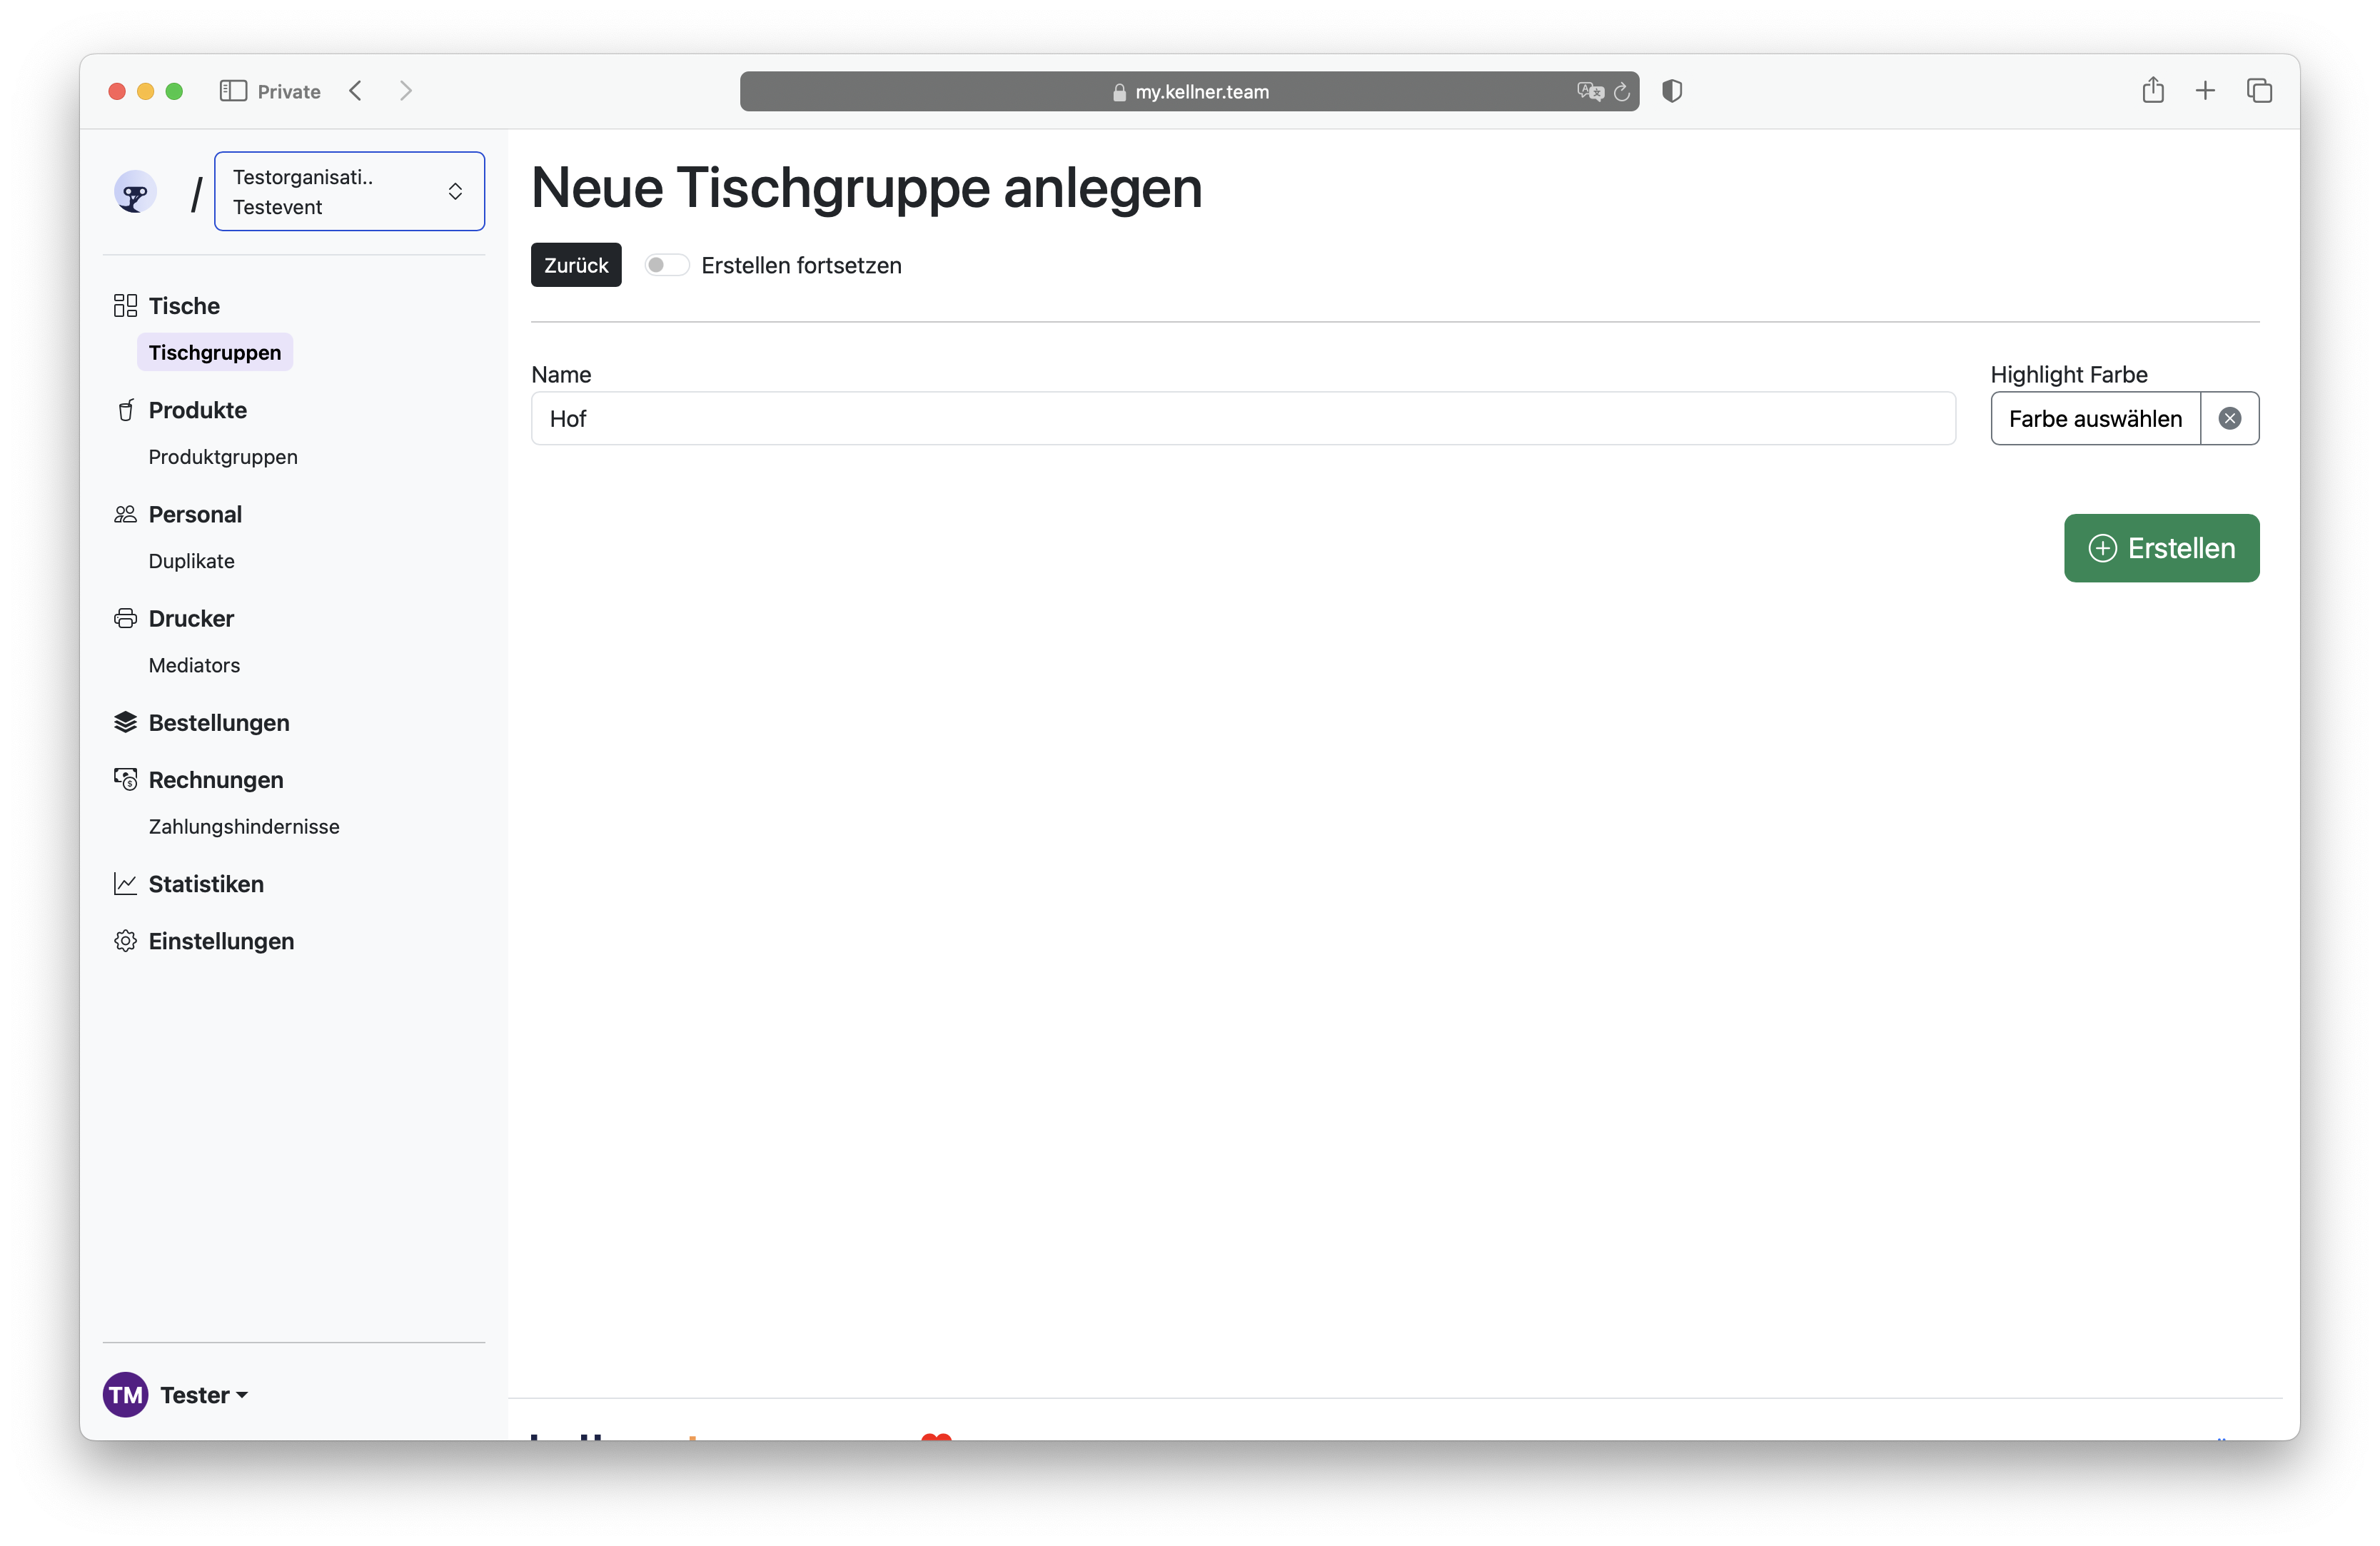Viewport: 2380px width, 1546px height.
Task: Open Duplikate under Personal
Action: pos(192,560)
